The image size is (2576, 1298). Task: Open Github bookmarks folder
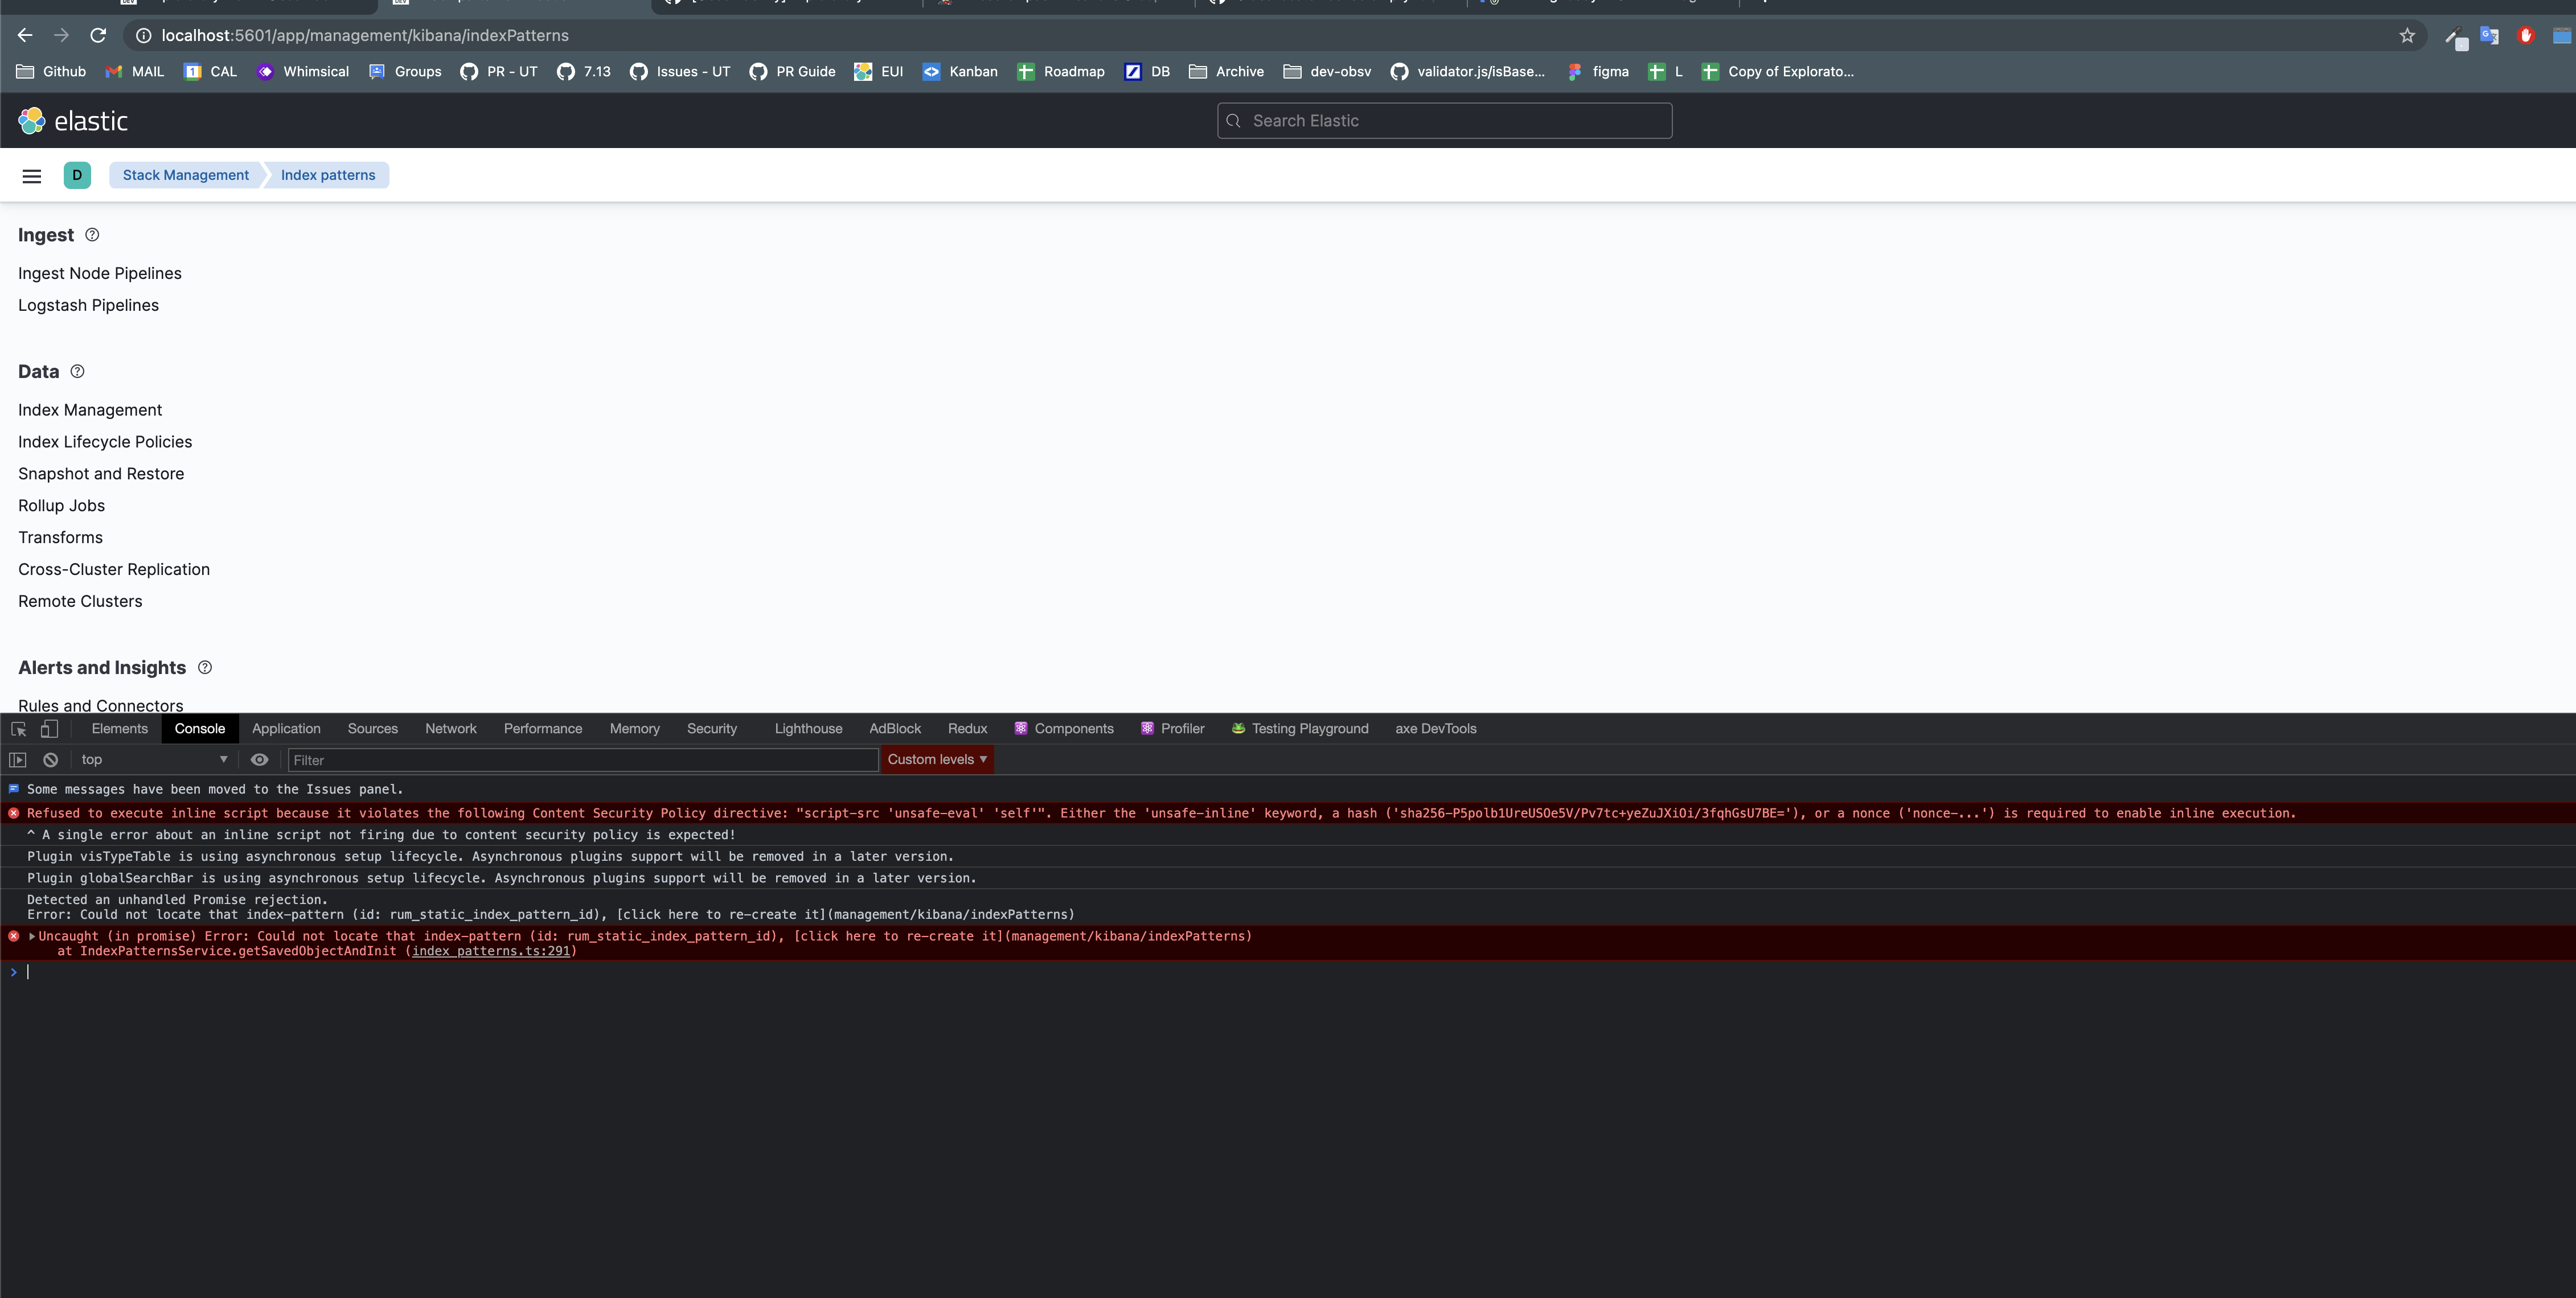pyautogui.click(x=52, y=71)
